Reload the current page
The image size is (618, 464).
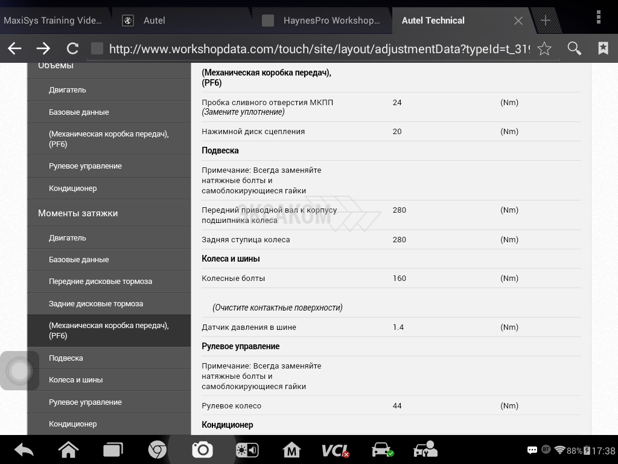click(72, 49)
